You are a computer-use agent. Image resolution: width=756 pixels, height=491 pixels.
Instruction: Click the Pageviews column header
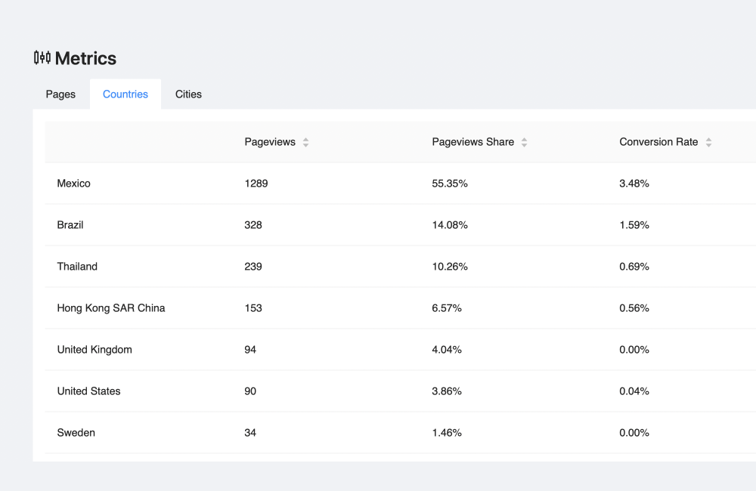[270, 142]
